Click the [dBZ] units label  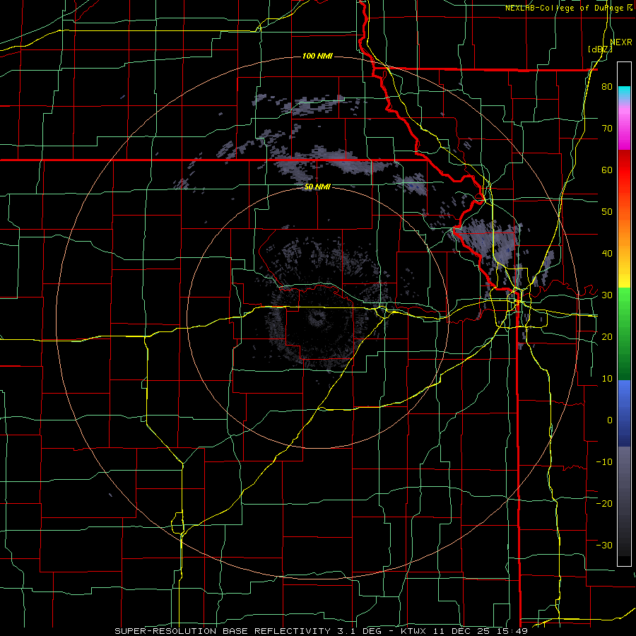600,49
